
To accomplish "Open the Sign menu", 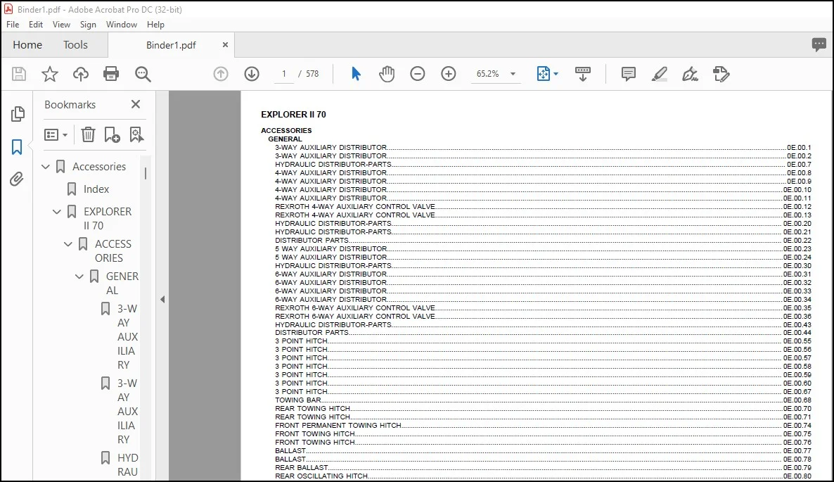I will [88, 25].
